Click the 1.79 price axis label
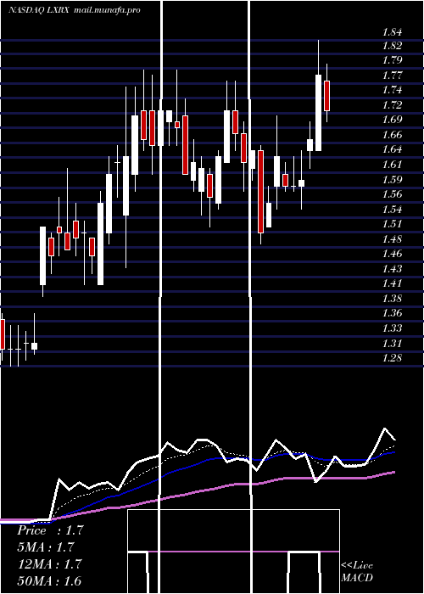424x594 pixels. [392, 60]
